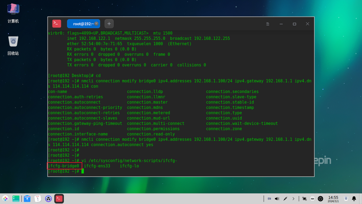Open the terminal hamburger menu
Image resolution: width=362 pixels, height=204 pixels.
pyautogui.click(x=268, y=24)
